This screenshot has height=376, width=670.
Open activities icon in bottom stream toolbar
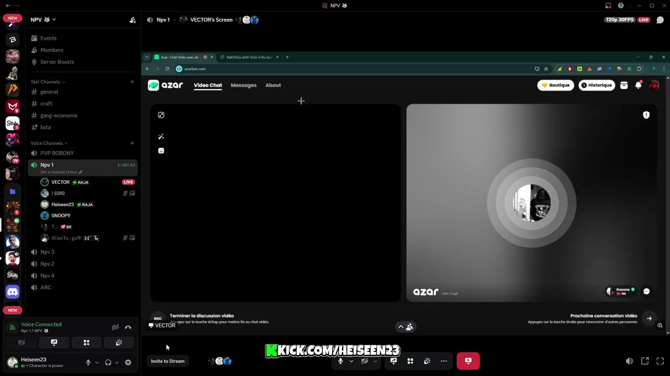point(410,361)
